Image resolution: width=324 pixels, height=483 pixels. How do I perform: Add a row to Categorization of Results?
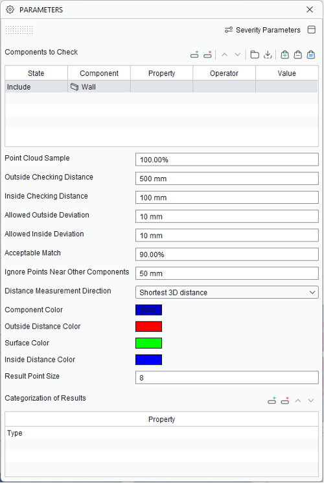(272, 401)
